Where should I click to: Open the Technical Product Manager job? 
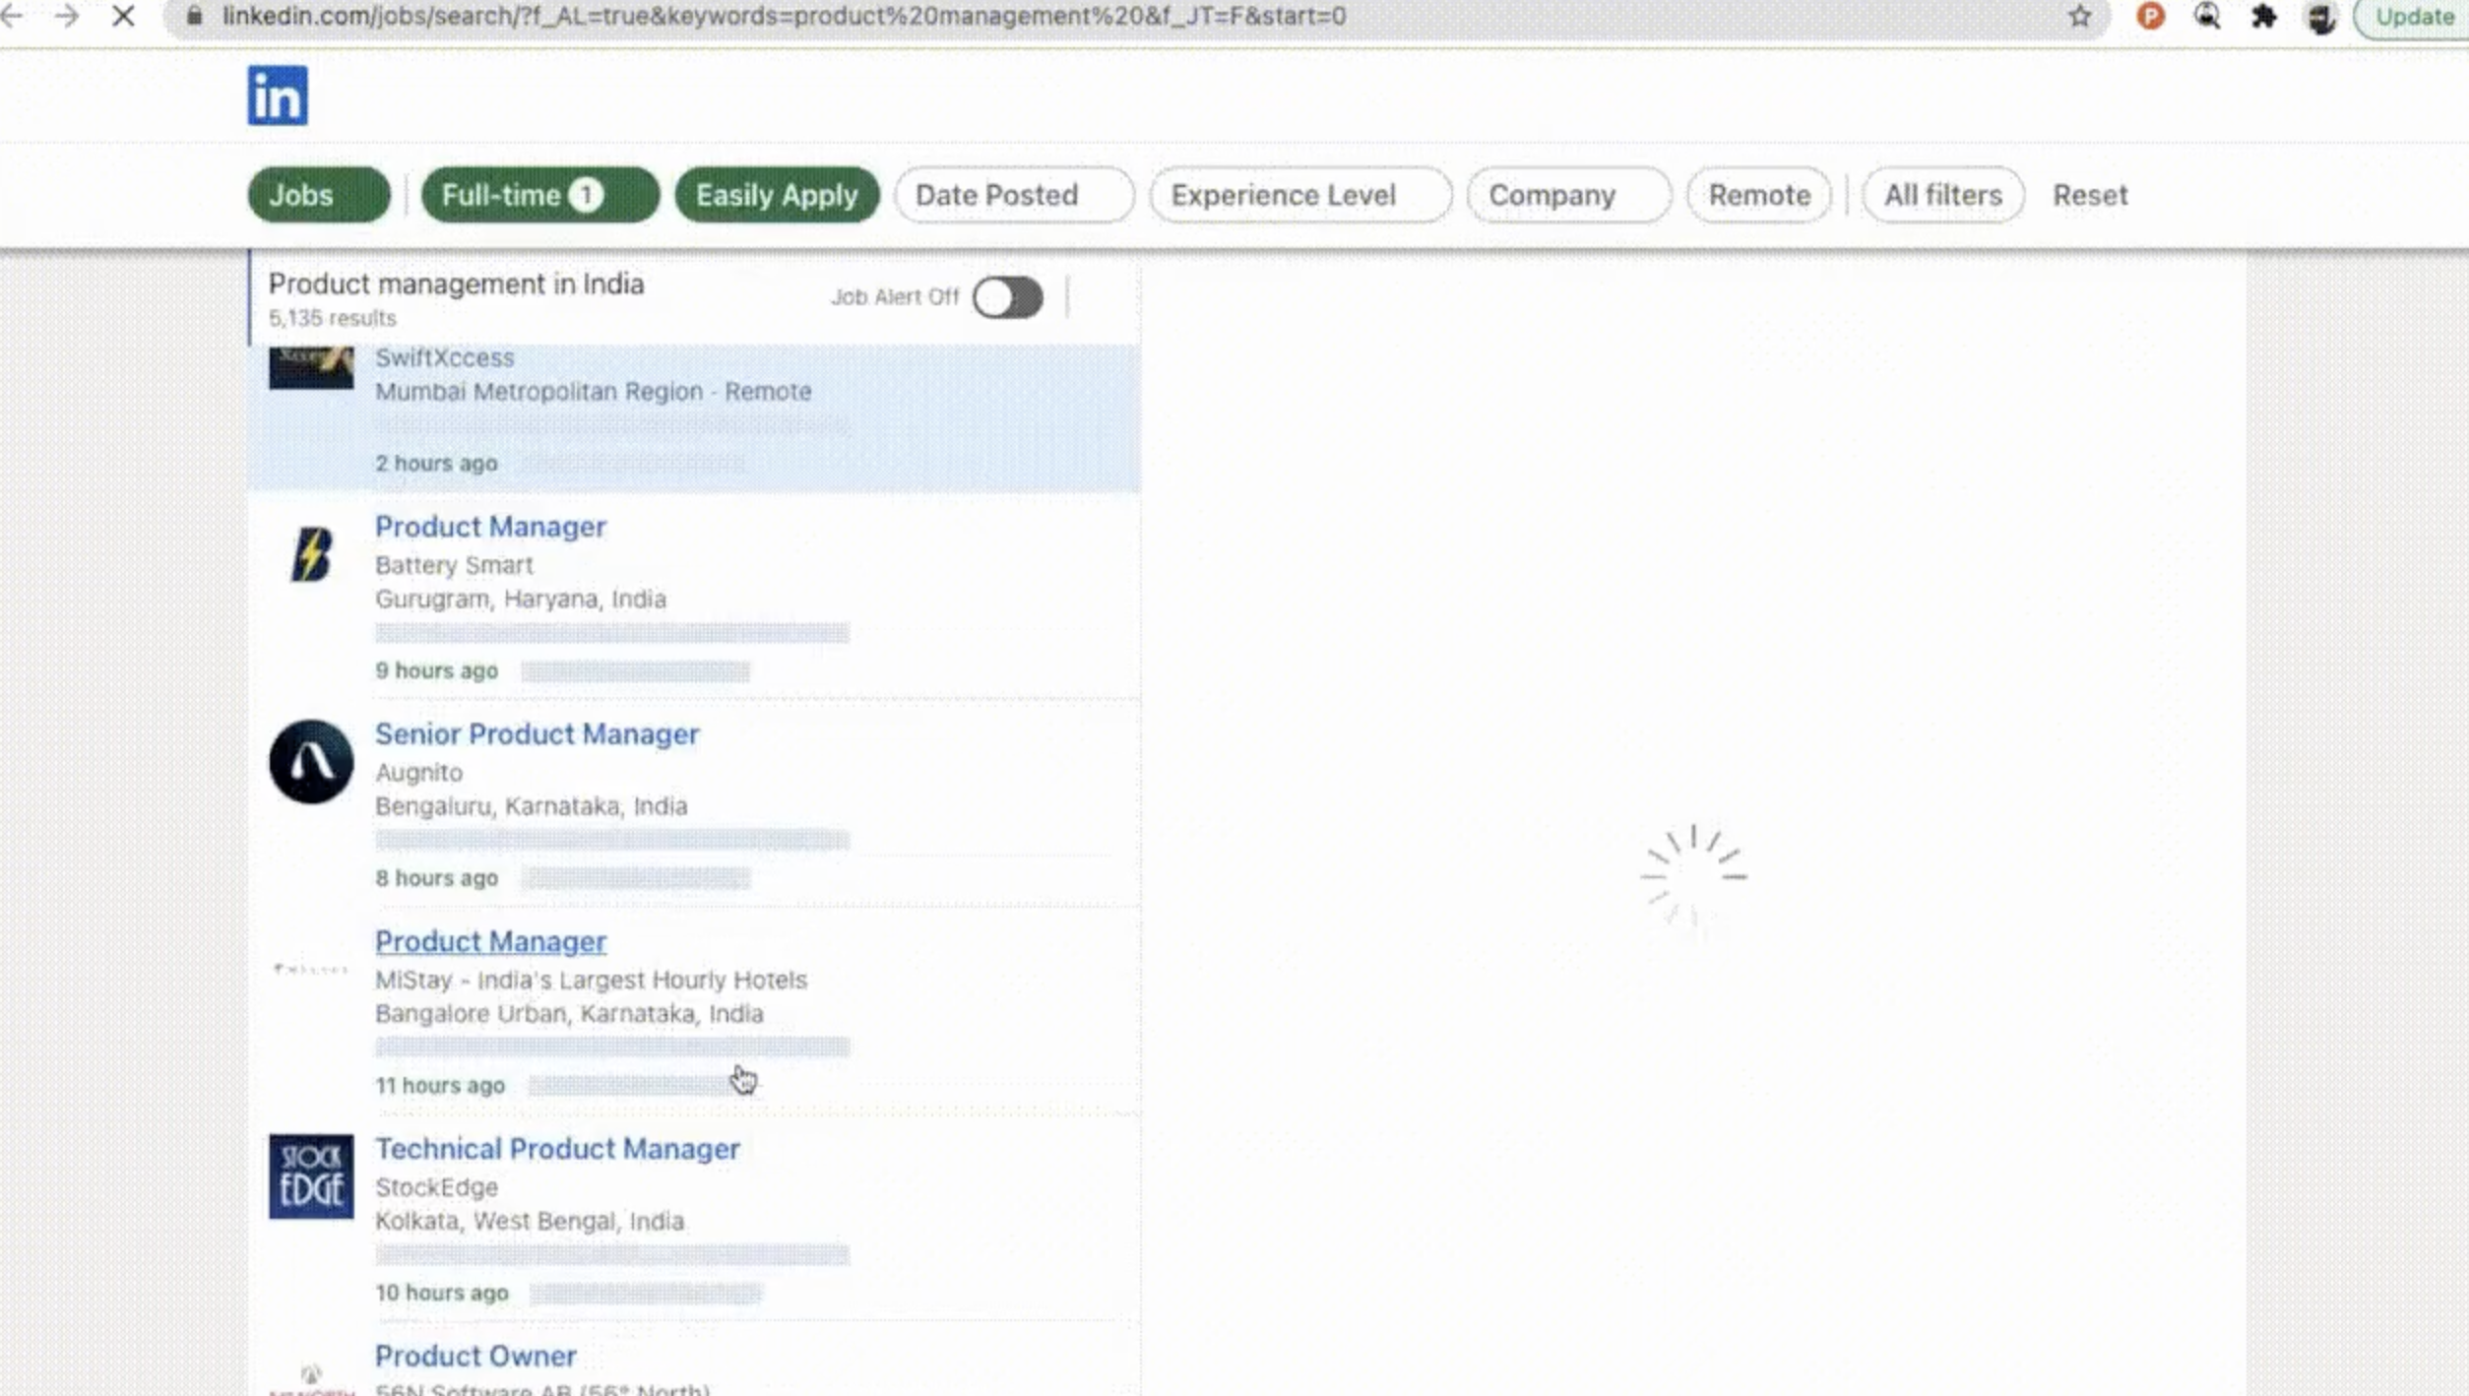coord(557,1149)
